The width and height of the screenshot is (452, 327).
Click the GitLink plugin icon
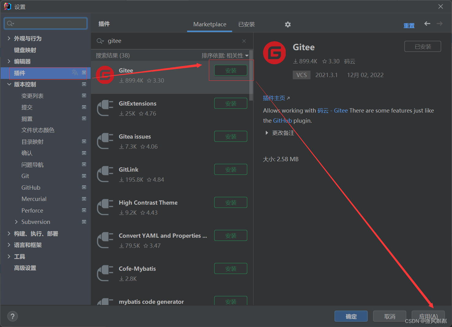click(105, 174)
